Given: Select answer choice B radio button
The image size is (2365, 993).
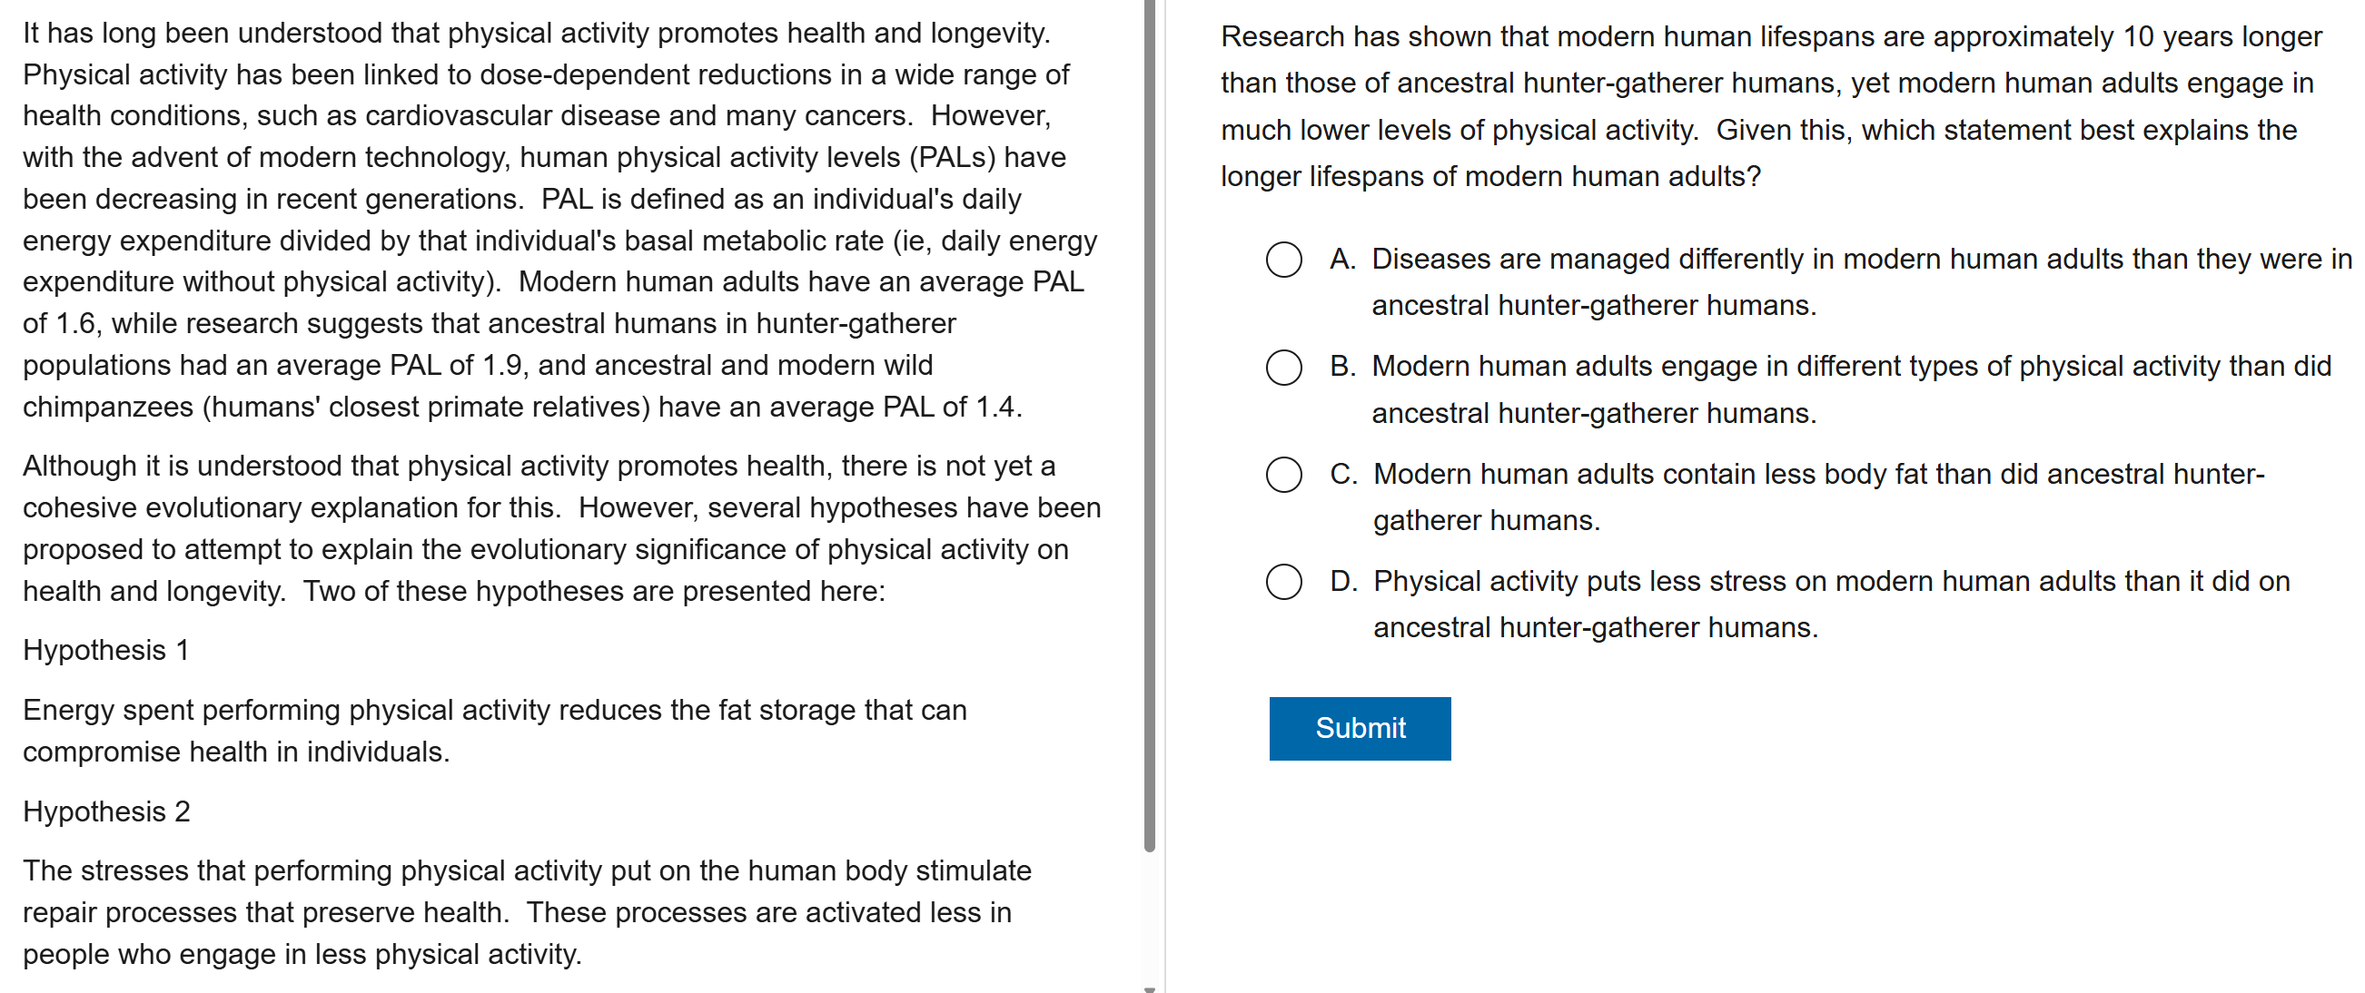Looking at the screenshot, I should click(x=1283, y=367).
